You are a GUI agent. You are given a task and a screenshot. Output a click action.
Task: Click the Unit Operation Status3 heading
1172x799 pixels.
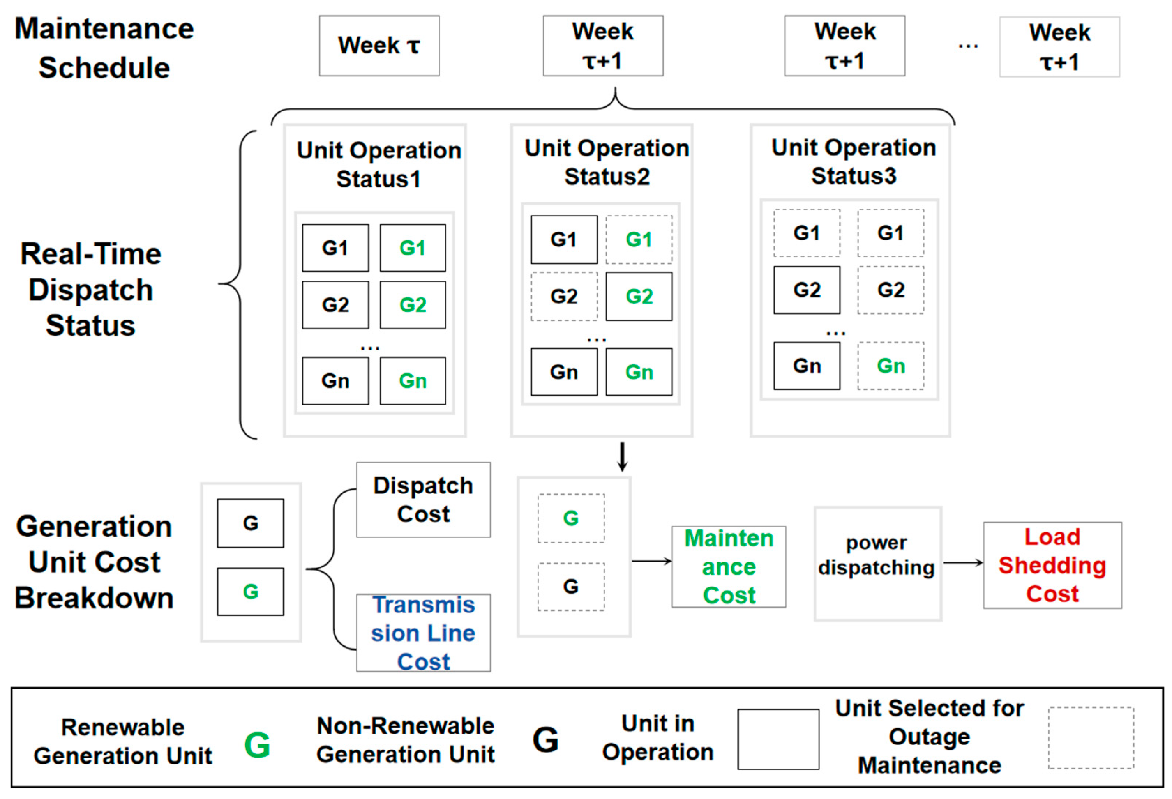click(853, 161)
